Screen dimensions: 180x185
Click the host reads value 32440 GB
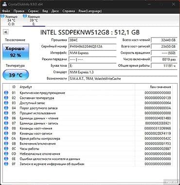tap(164, 40)
